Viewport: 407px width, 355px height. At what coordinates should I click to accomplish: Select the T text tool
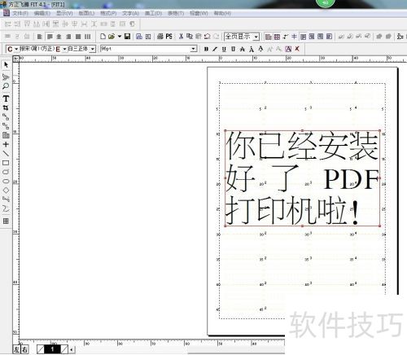6,99
